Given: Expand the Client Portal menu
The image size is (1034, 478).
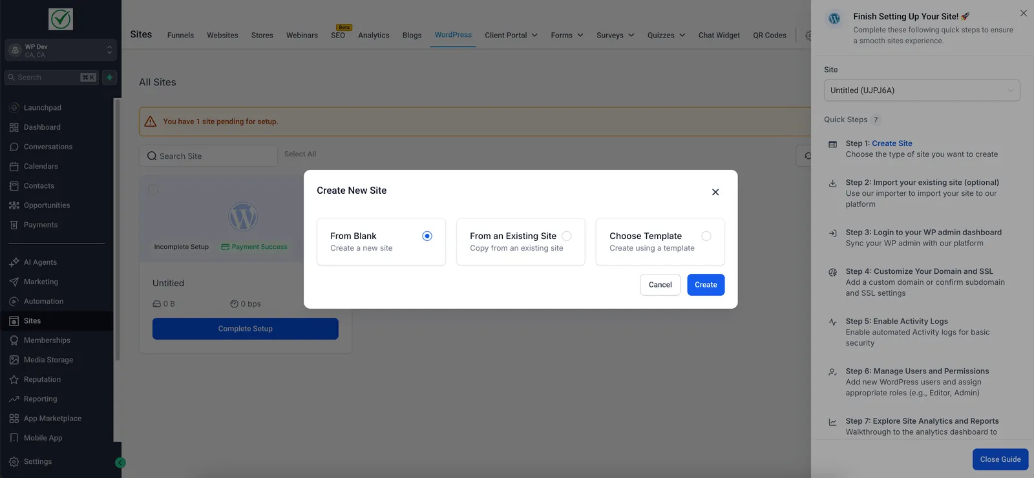Looking at the screenshot, I should pos(511,36).
